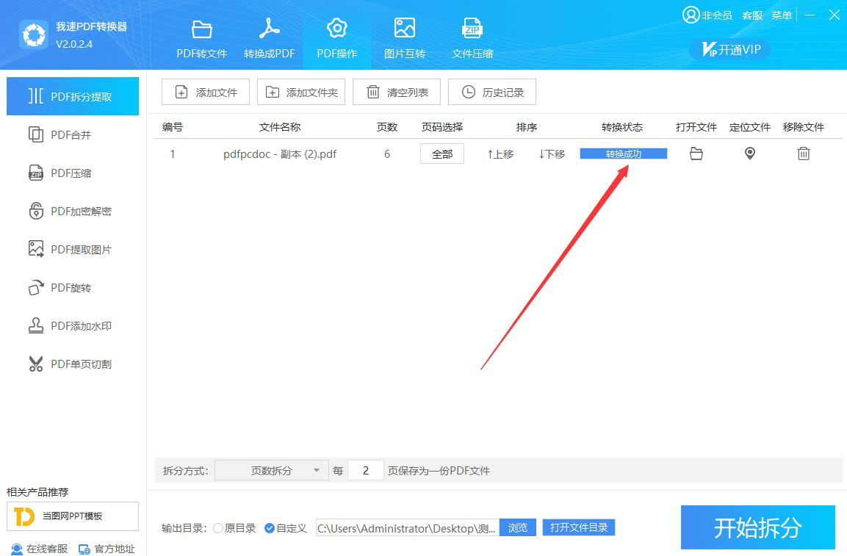Click 清空列表 trash button
Screen dimensions: 847x556
[x=397, y=92]
